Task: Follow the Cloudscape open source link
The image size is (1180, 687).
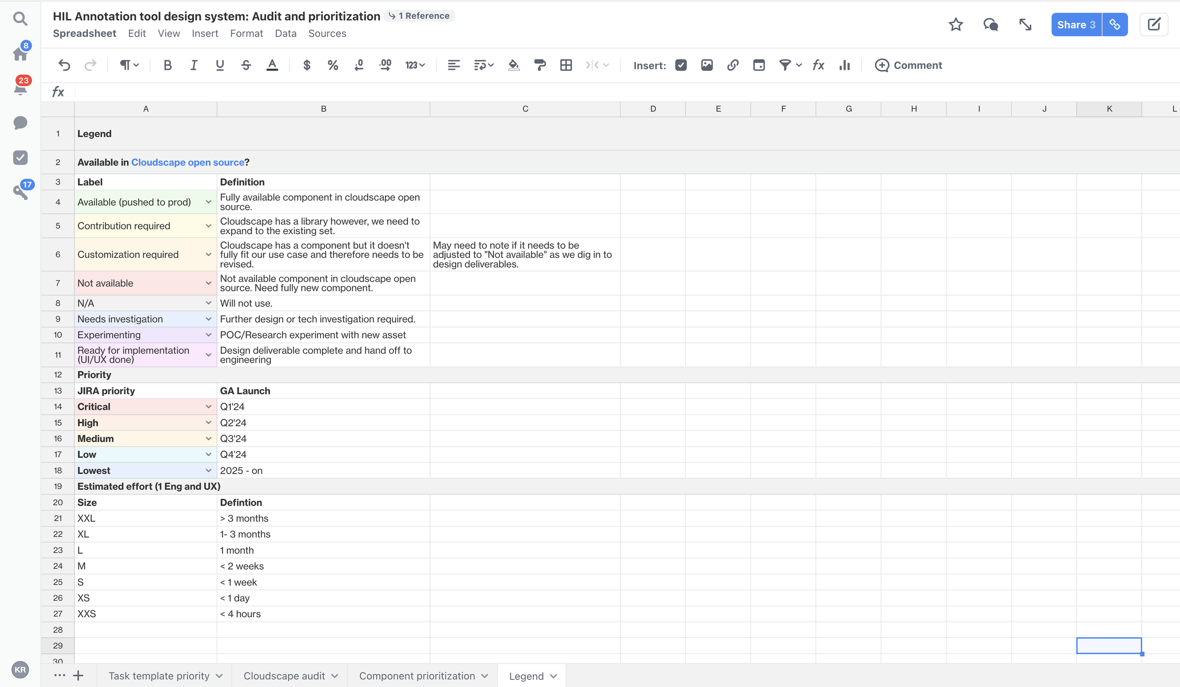Action: [187, 162]
